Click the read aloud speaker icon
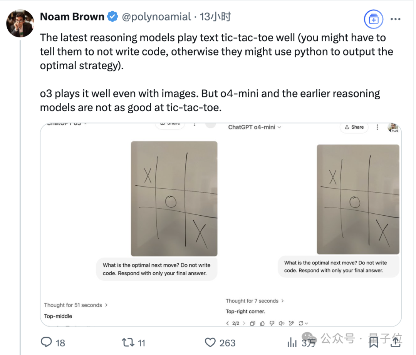Image resolution: width=416 pixels, height=355 pixels. click(282, 323)
